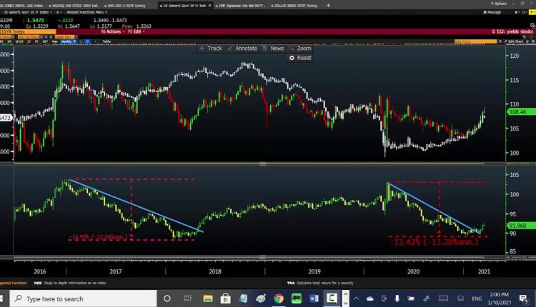
Task: Open Task View icon
Action: click(188, 299)
